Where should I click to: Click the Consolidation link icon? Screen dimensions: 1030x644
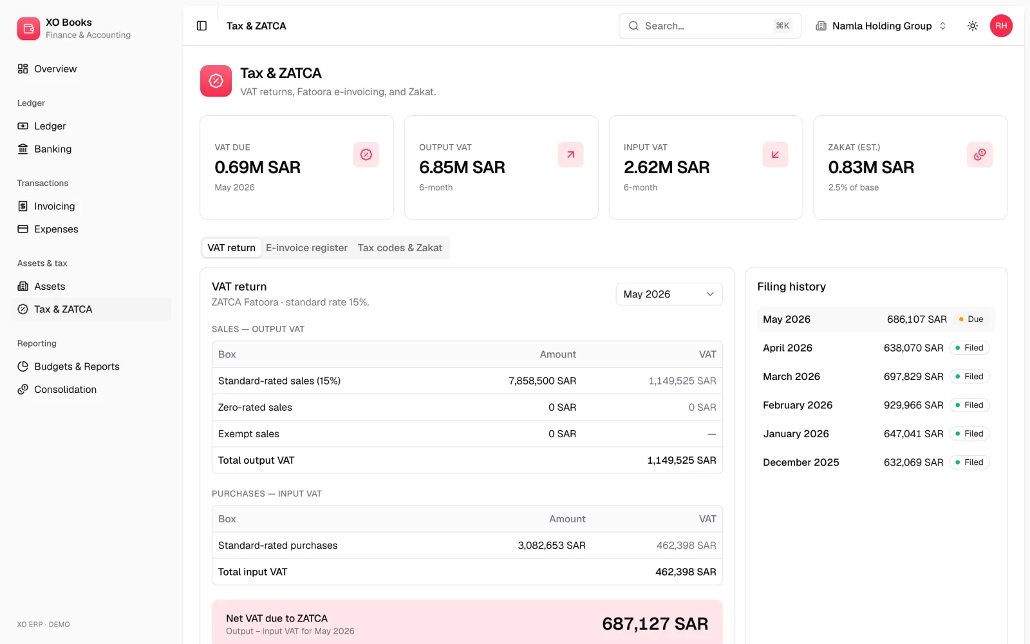tap(23, 390)
